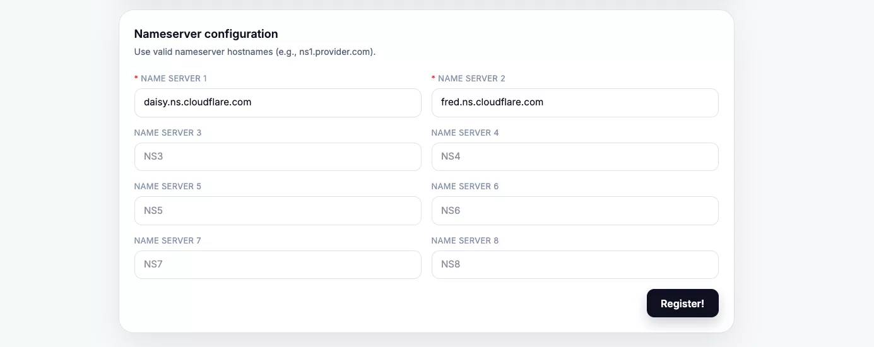This screenshot has height=347, width=874.
Task: Focus the daisy.ns.cloudflare.com input field
Action: coord(278,102)
